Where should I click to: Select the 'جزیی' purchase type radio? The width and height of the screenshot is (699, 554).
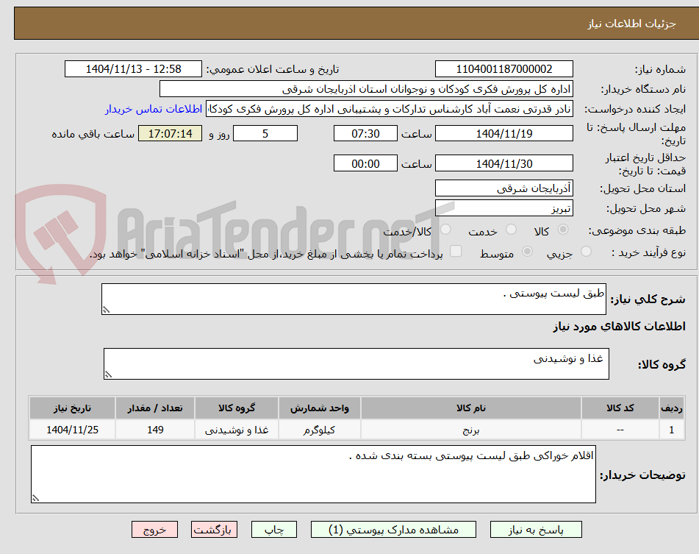(x=587, y=252)
